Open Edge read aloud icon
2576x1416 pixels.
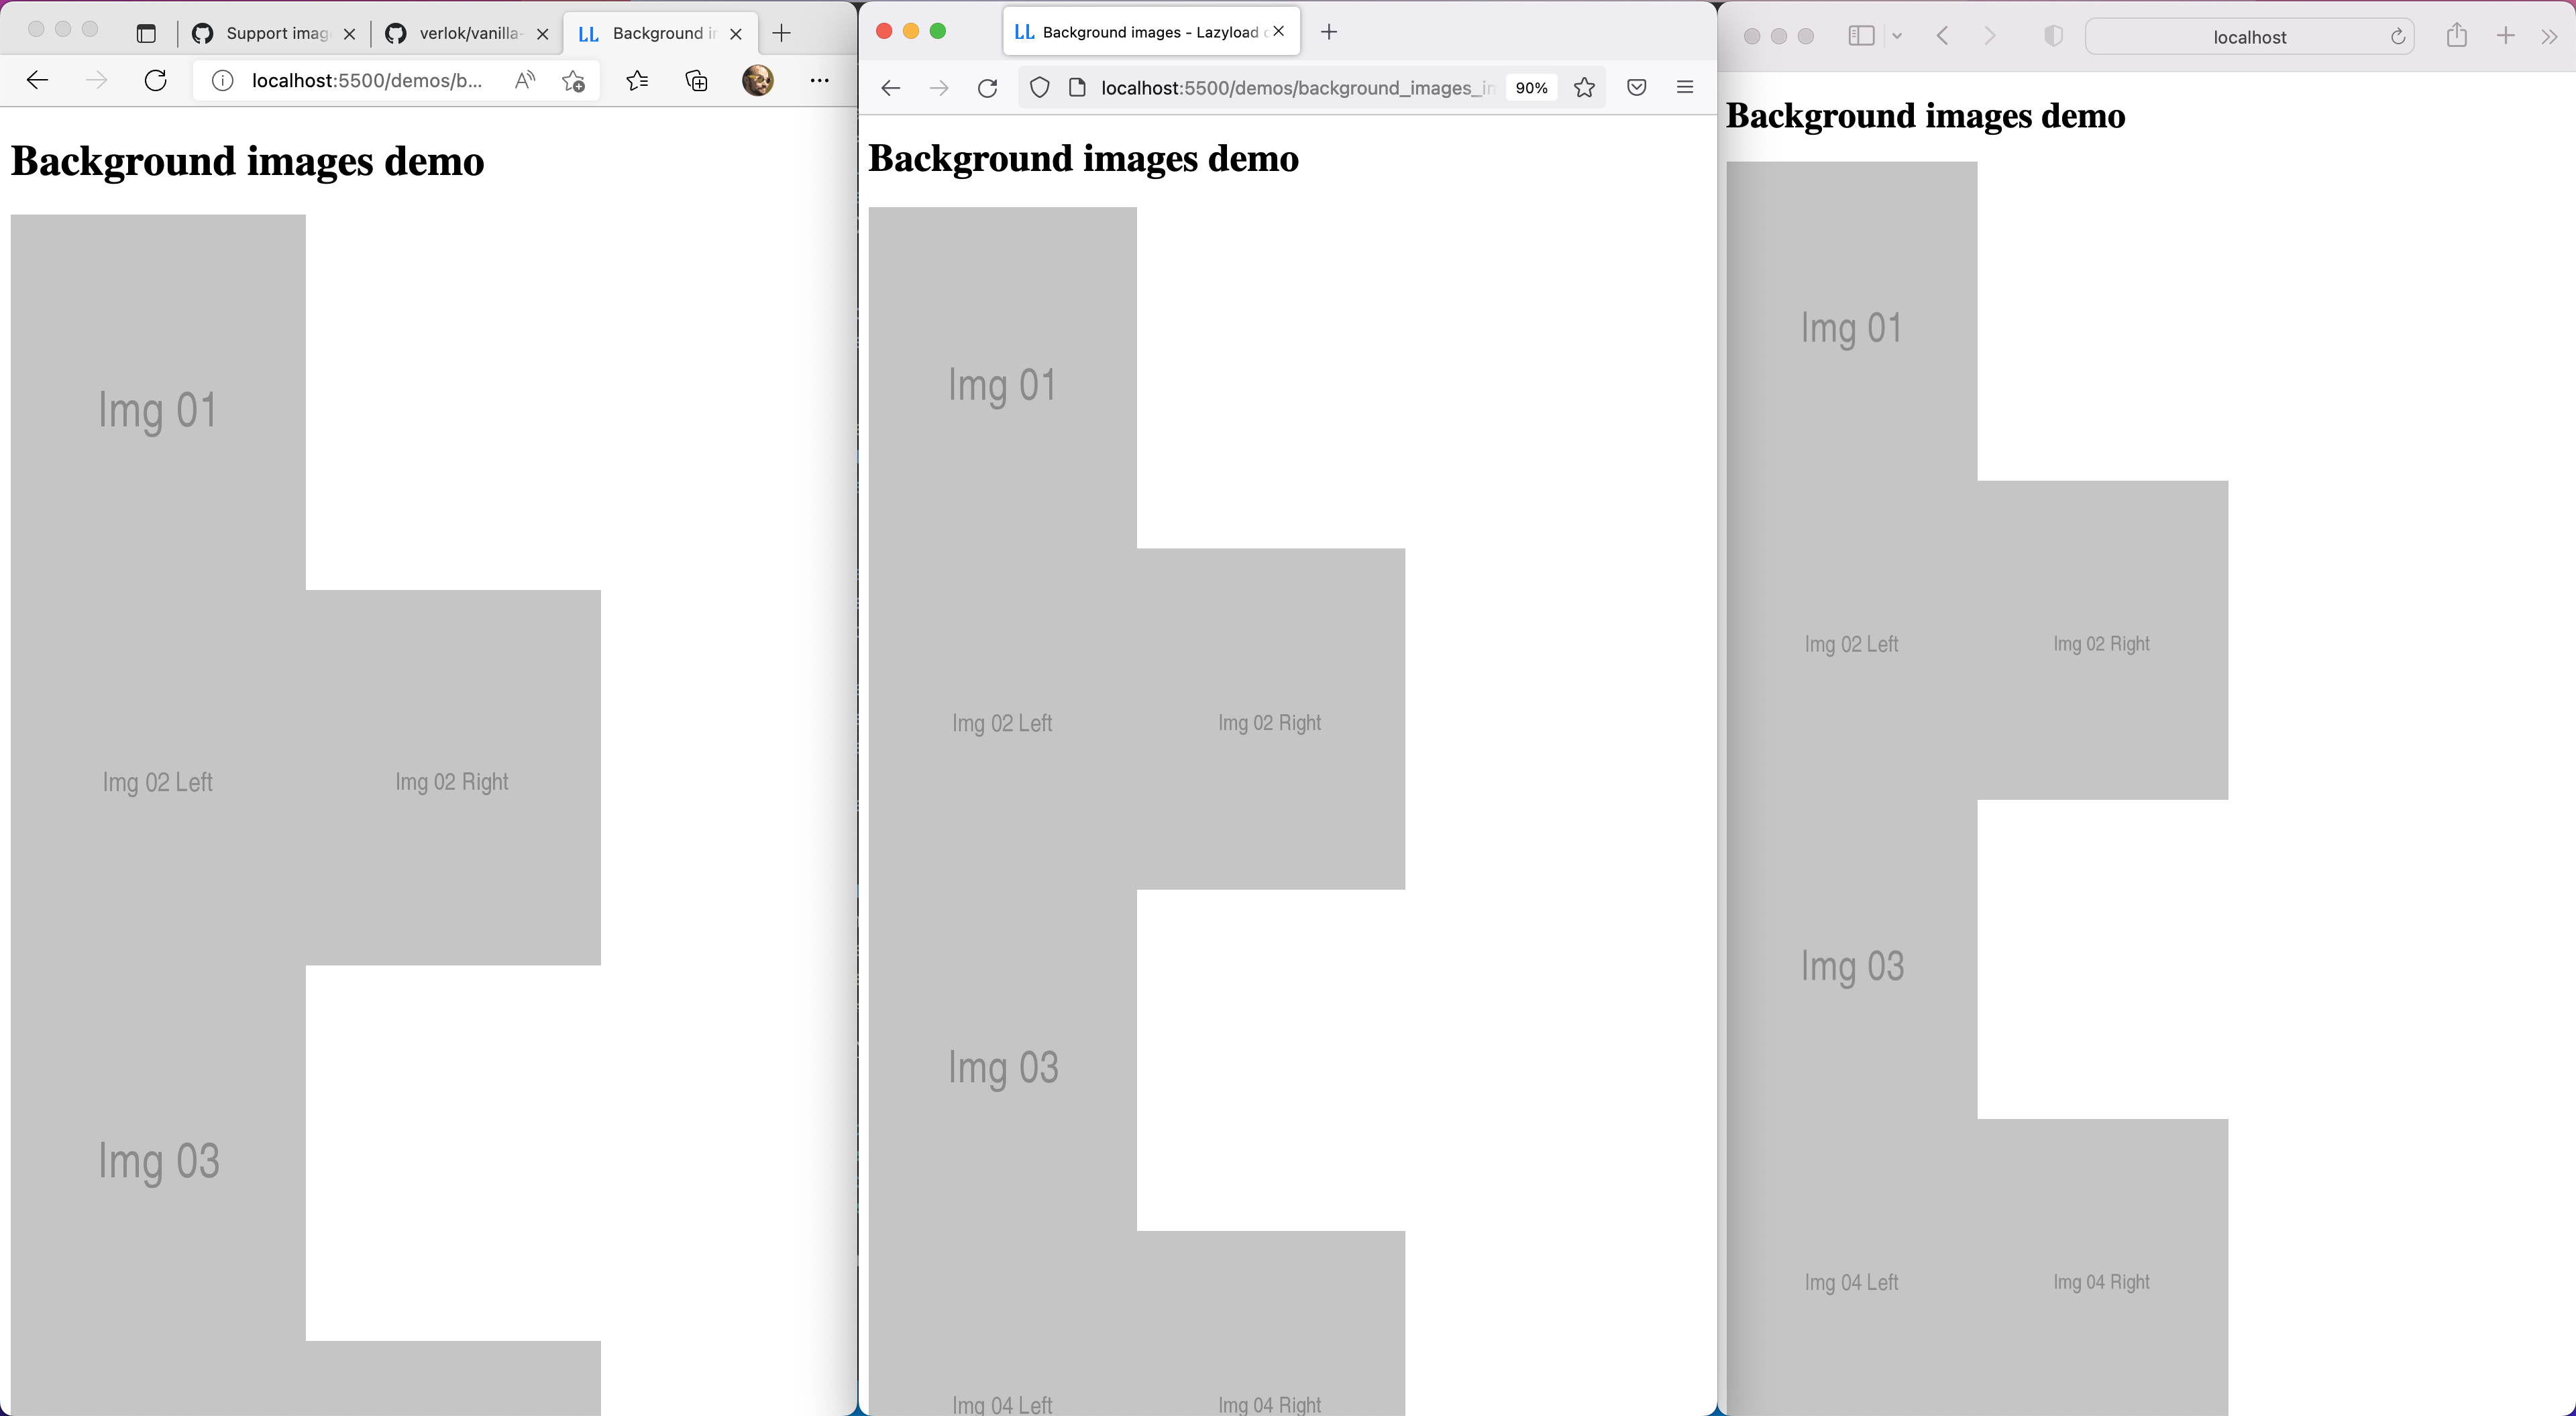click(x=525, y=81)
